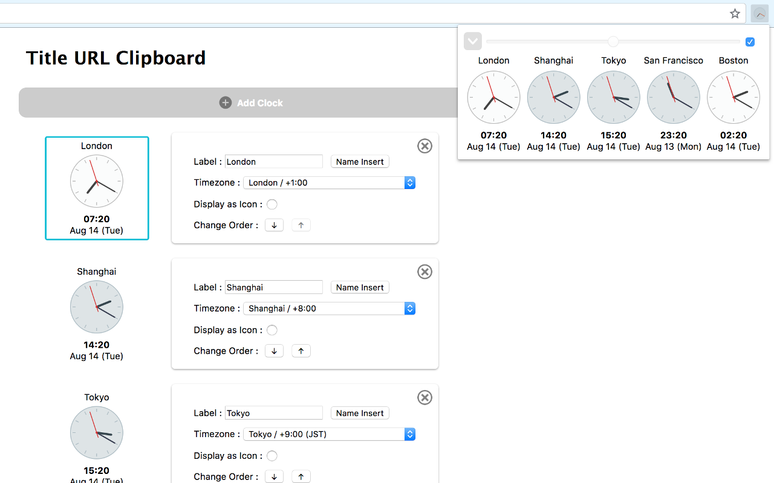Screen dimensions: 774x483
Task: Move Tokyo clock up in order
Action: click(301, 476)
